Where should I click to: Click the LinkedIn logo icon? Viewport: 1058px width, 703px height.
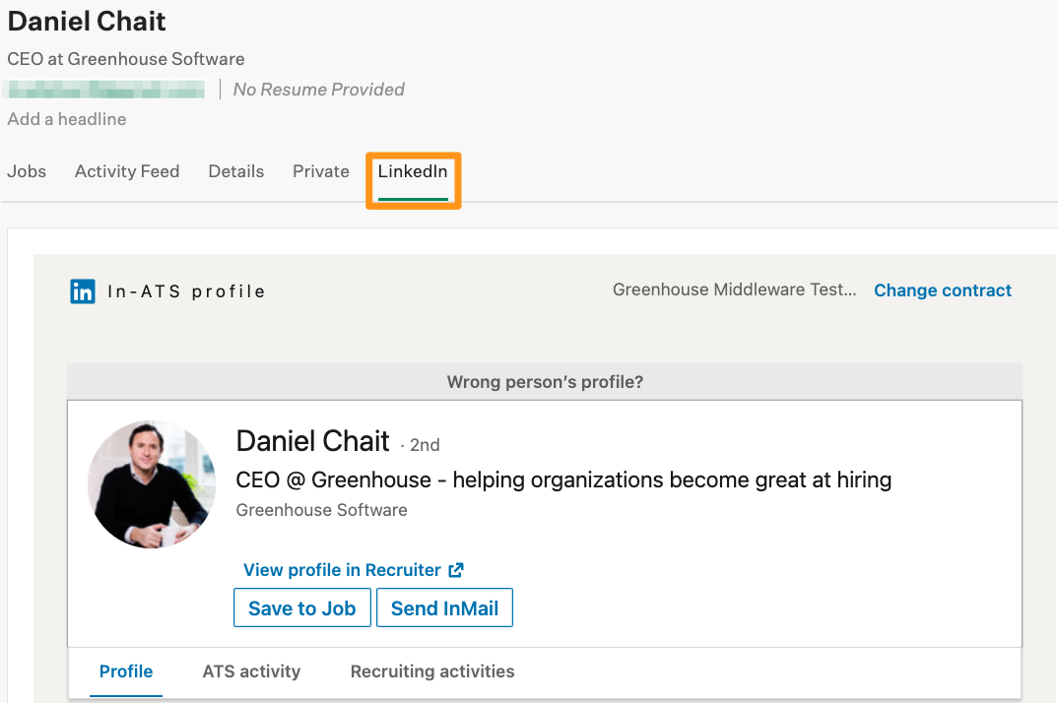(x=83, y=291)
